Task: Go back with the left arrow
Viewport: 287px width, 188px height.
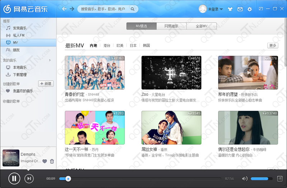Action: [x=64, y=9]
